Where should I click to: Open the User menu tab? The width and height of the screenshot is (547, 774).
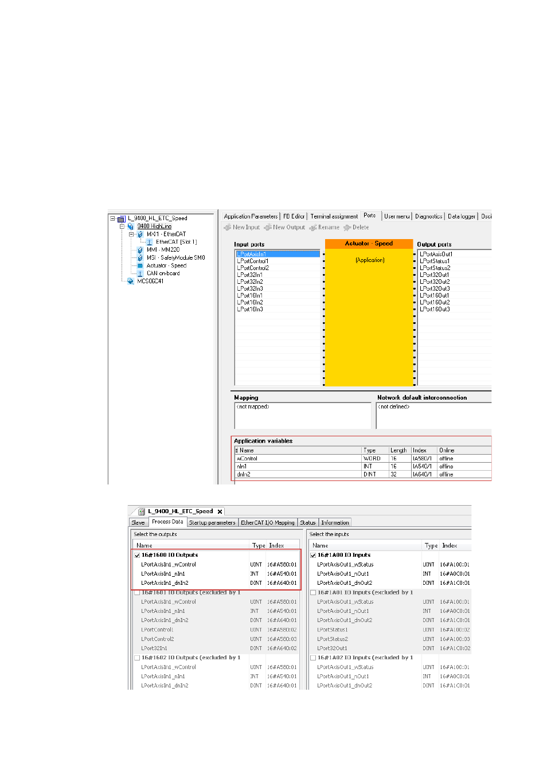(x=397, y=216)
